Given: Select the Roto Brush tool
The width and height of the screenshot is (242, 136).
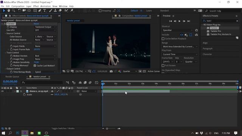Looking at the screenshot, I should 66,11.
